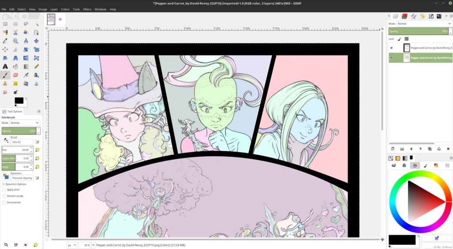
Task: Click the toolbox foreground color swatch
Action: coord(19,100)
